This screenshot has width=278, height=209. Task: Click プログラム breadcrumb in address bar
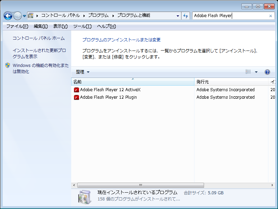tap(98, 16)
